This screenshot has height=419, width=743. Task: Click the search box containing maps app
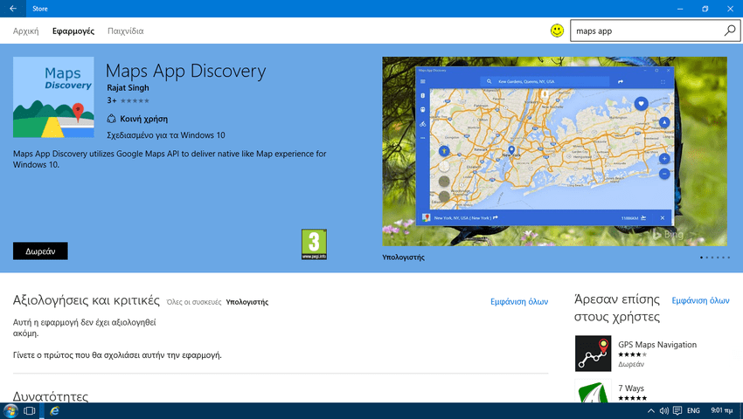[645, 31]
